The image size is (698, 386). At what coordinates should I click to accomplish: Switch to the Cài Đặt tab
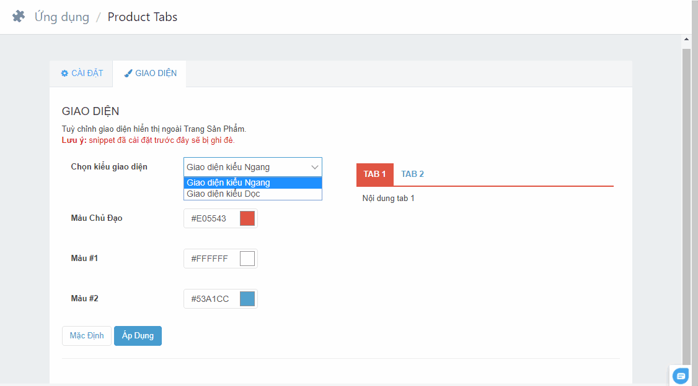click(x=82, y=73)
